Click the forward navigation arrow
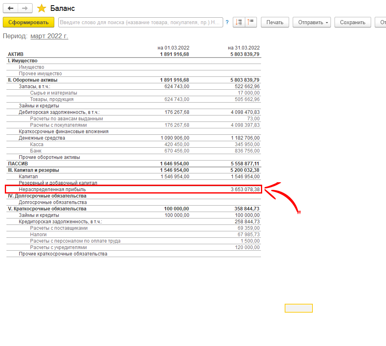This screenshot has width=386, height=346. (x=25, y=8)
